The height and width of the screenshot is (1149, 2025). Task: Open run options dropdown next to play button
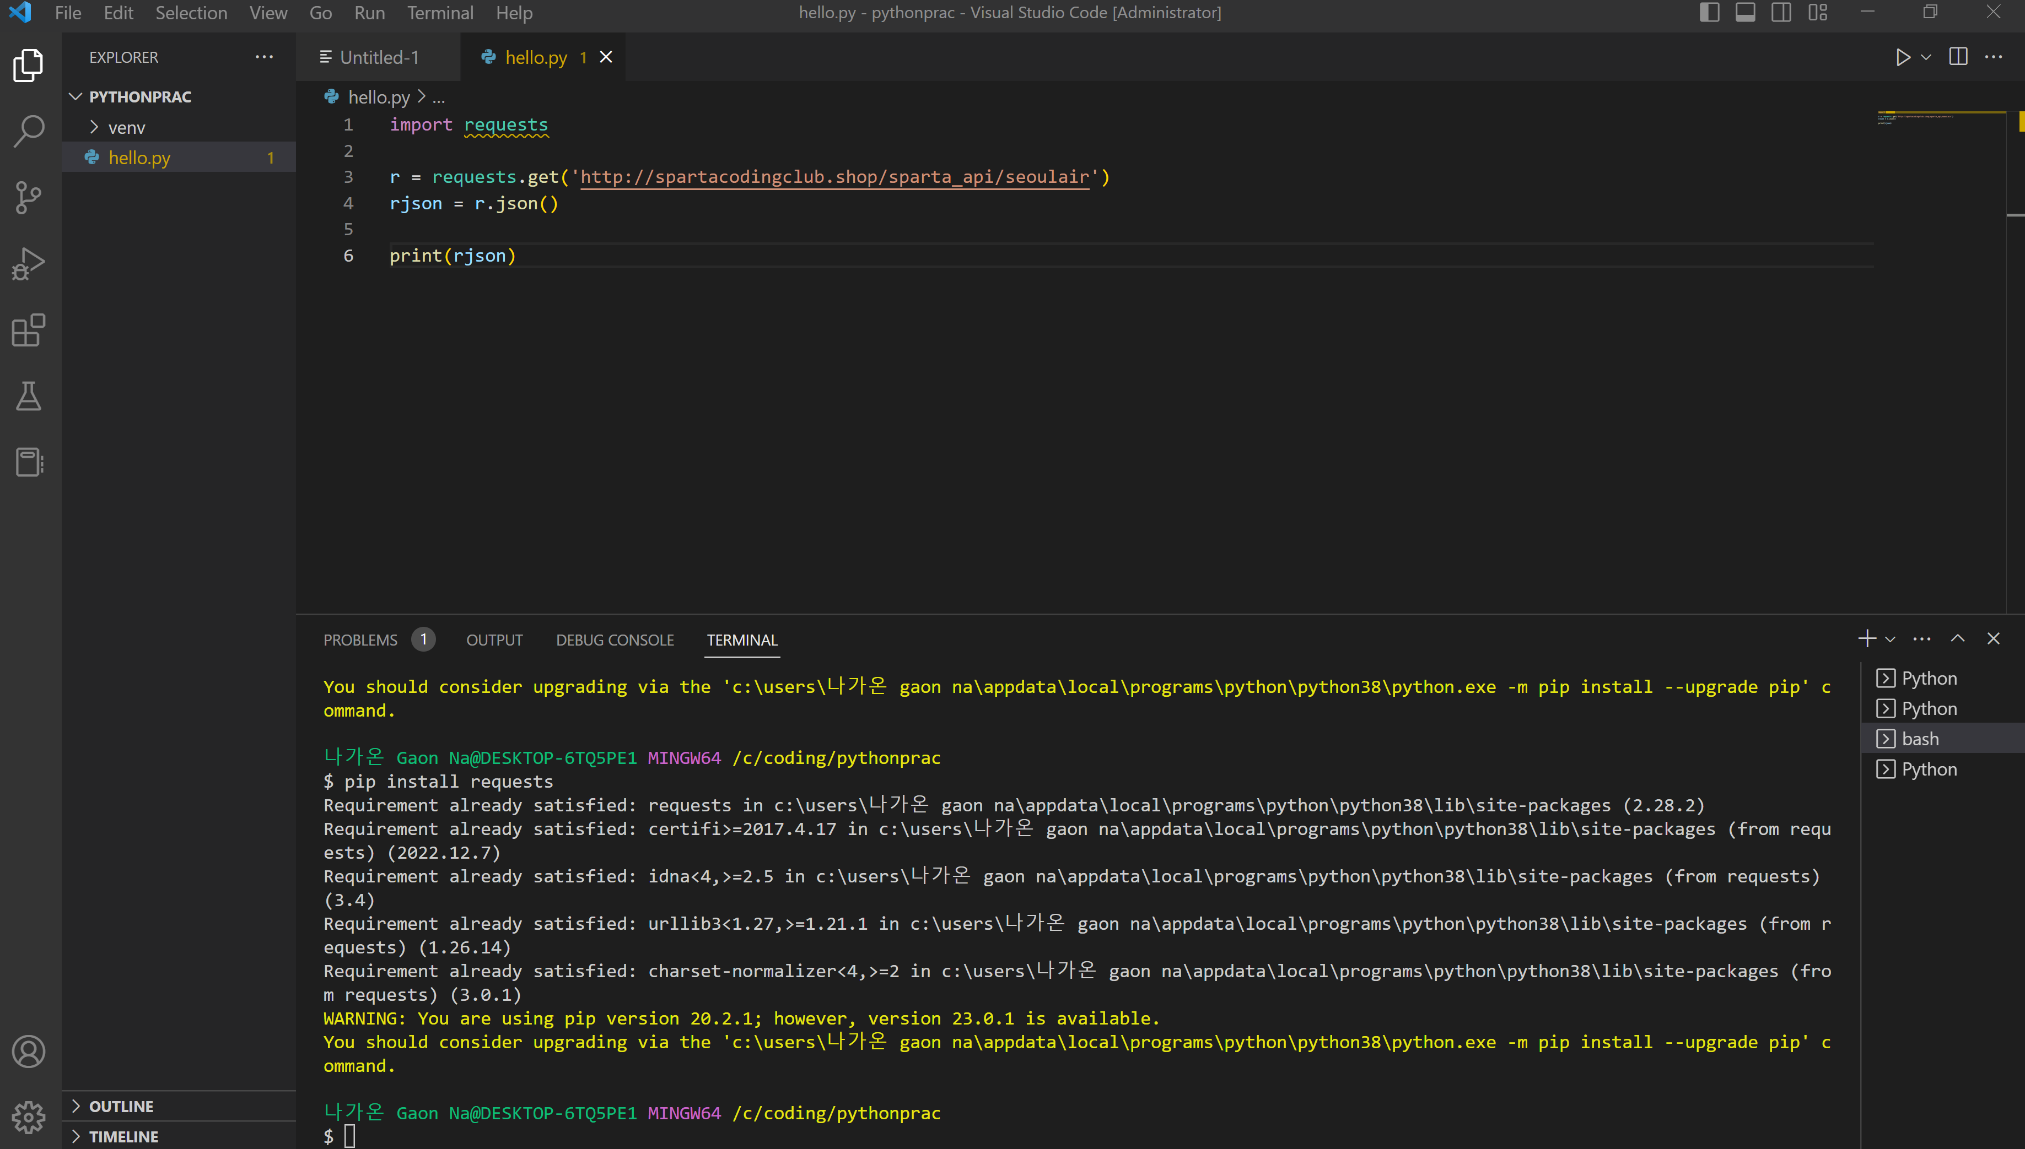pos(1926,57)
